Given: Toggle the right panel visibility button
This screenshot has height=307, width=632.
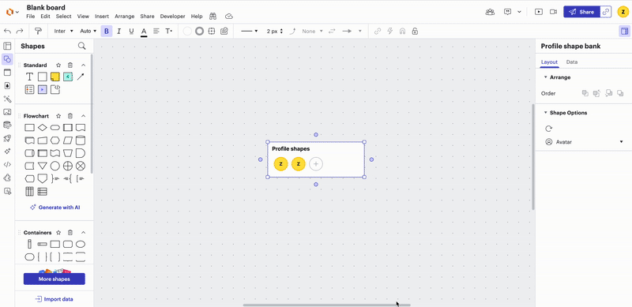Looking at the screenshot, I should 624,31.
